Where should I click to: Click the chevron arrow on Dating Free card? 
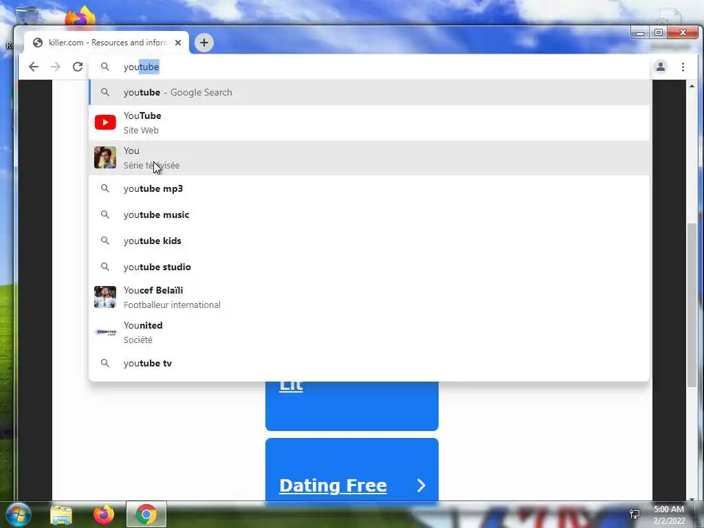(x=421, y=485)
